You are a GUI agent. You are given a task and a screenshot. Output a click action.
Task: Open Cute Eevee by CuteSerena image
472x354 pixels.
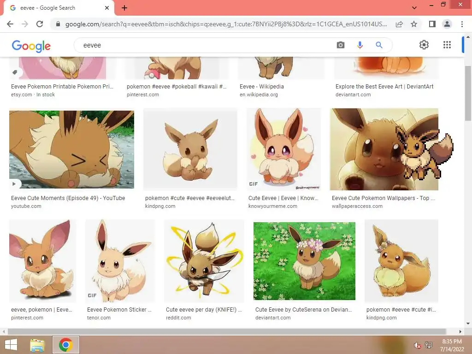(x=304, y=261)
